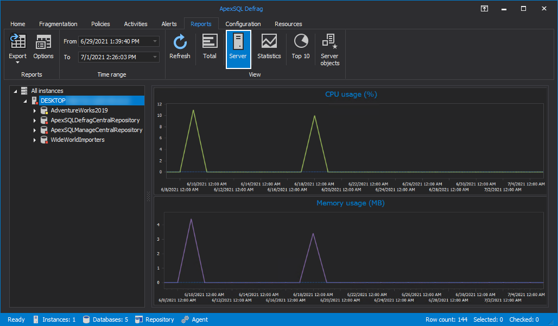Switch to the Policies tab
The height and width of the screenshot is (326, 558).
point(100,24)
